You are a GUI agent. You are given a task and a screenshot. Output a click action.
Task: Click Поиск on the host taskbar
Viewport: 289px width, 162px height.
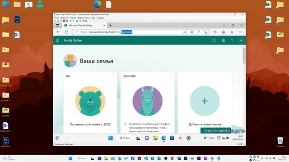pos(82,158)
